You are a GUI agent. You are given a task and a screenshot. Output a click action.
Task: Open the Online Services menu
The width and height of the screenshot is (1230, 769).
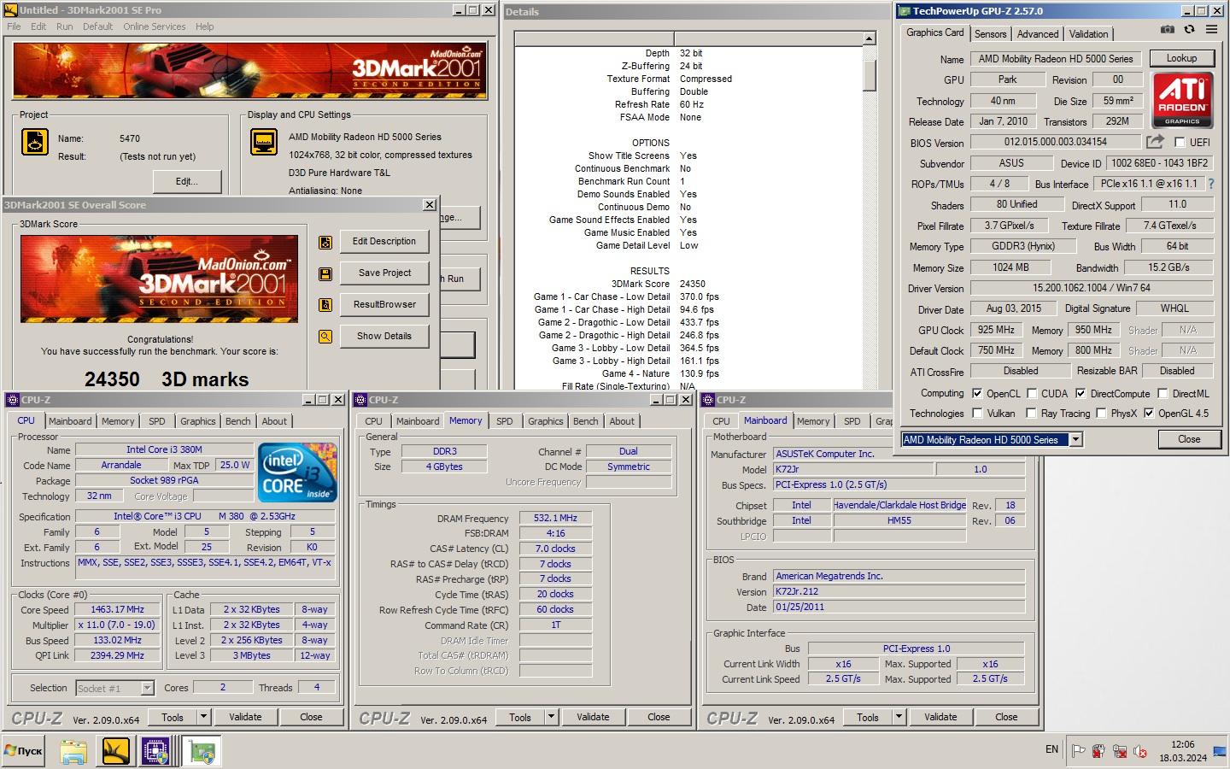coord(154,26)
